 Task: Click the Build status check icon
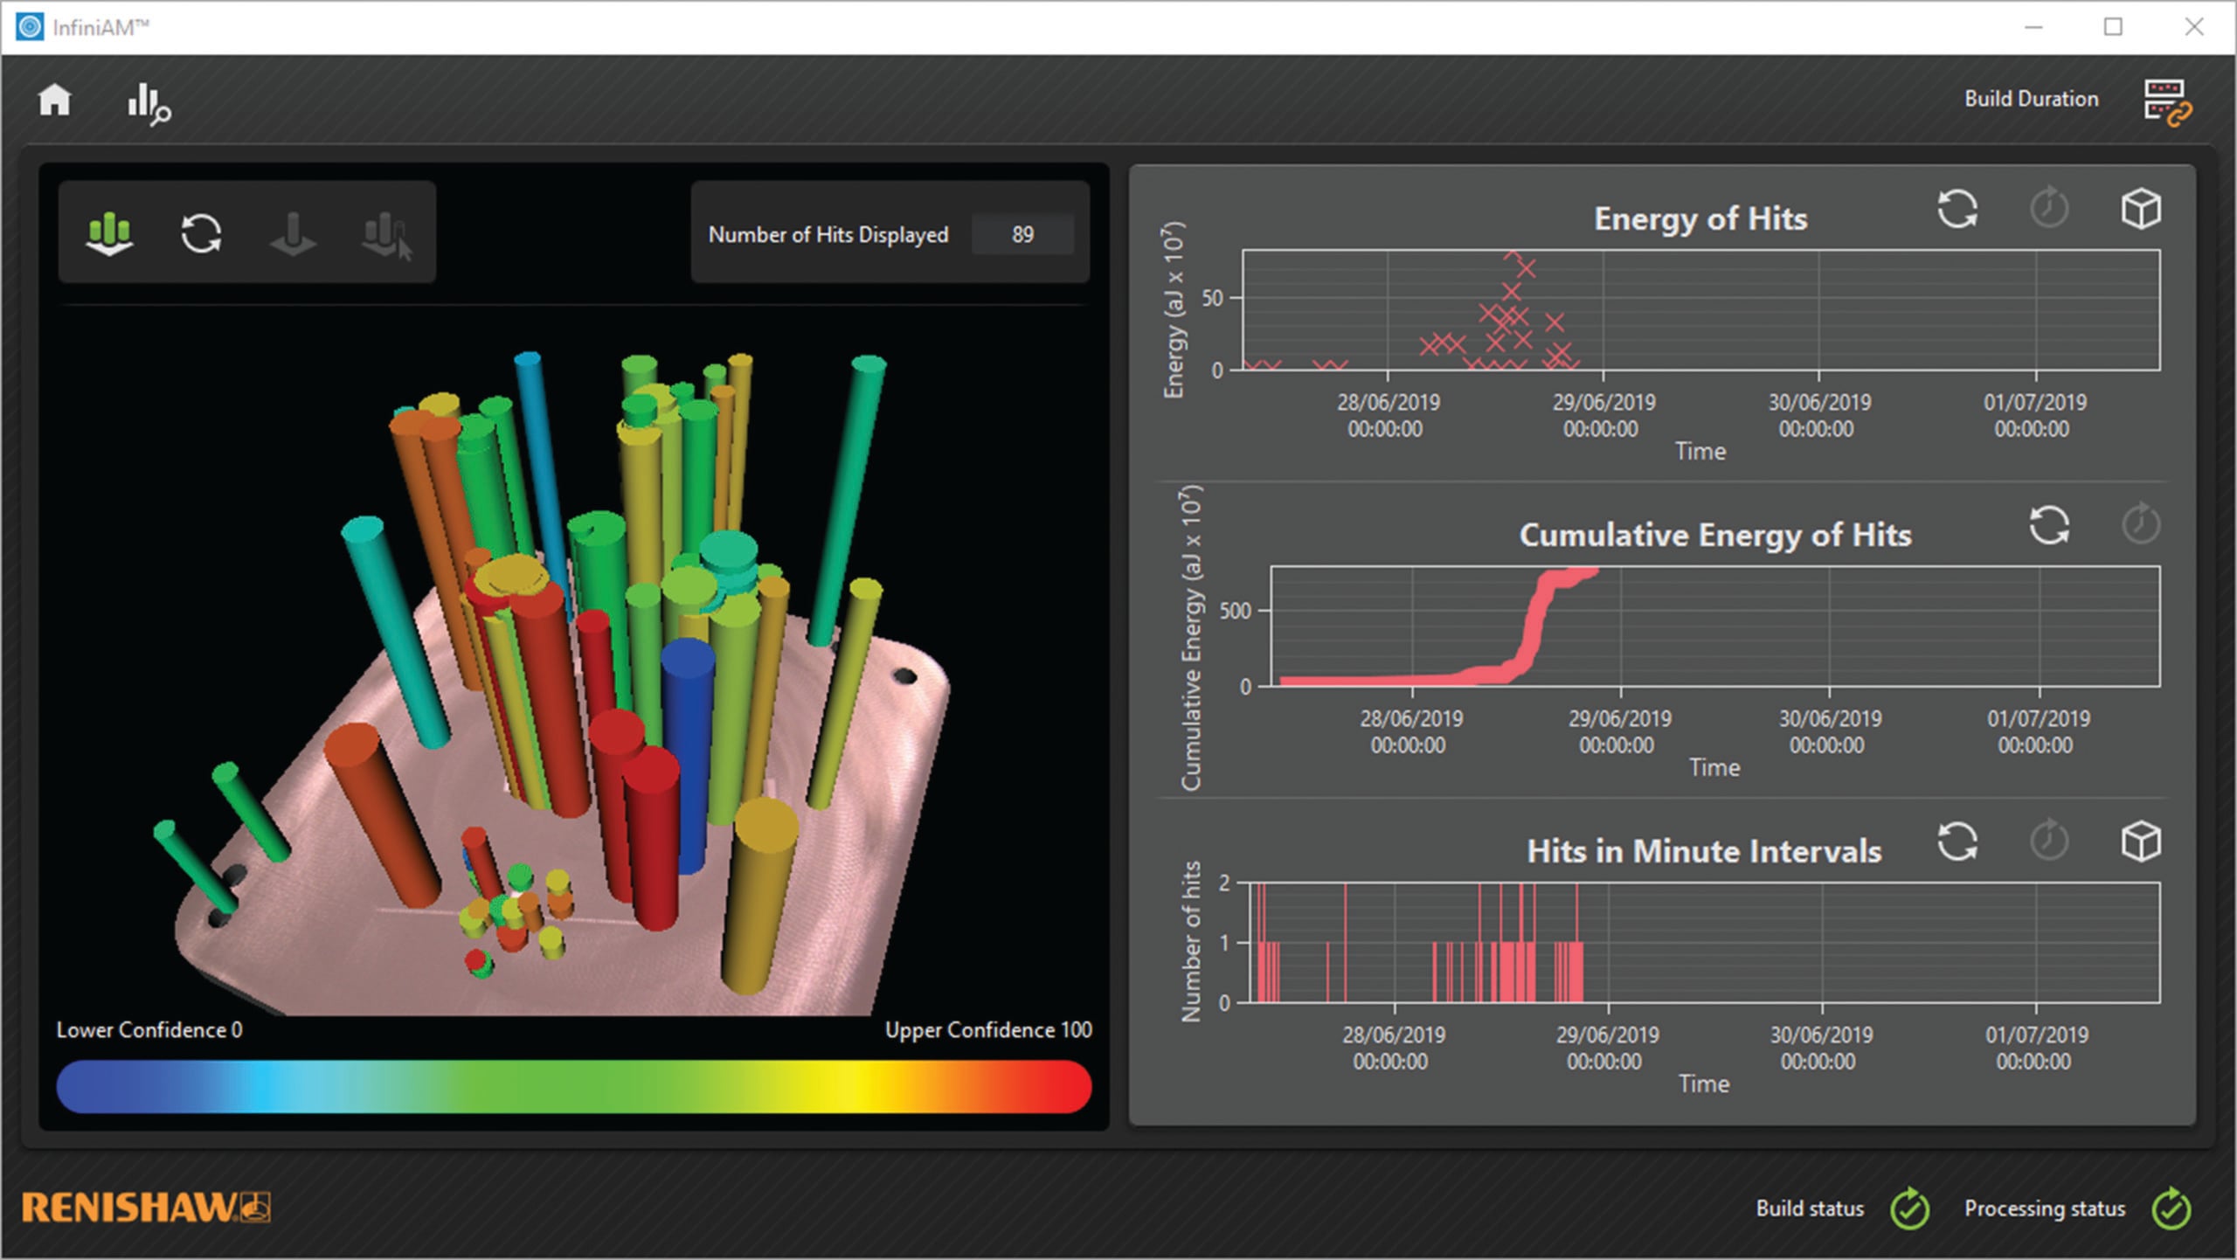1909,1209
